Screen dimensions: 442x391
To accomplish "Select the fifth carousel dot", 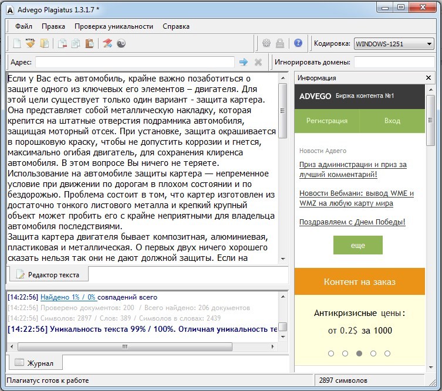I will point(387,353).
